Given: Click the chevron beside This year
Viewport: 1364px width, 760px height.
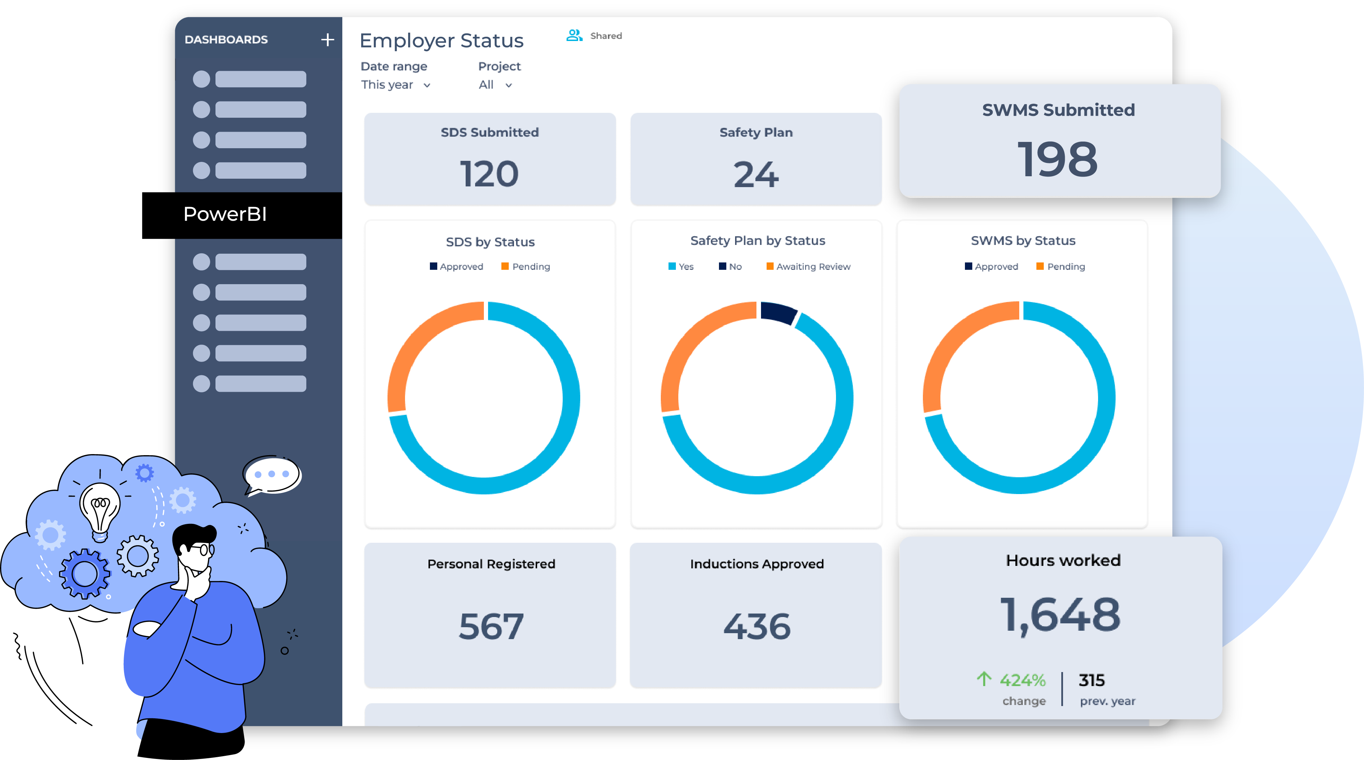Looking at the screenshot, I should pos(427,85).
